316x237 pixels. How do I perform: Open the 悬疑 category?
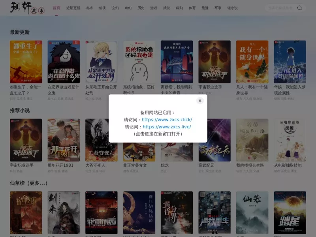[x=205, y=8]
